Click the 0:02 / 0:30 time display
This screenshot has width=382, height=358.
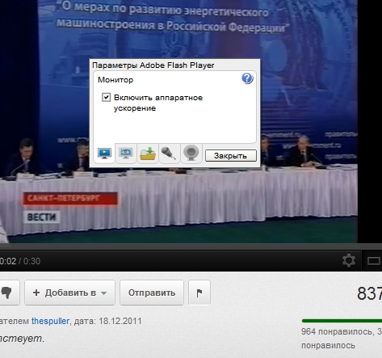click(20, 261)
